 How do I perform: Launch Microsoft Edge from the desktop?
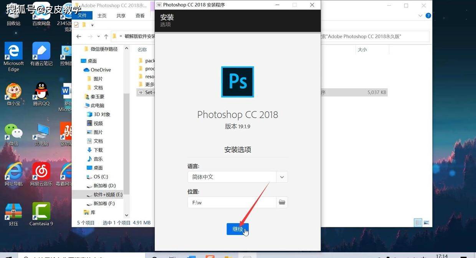coord(13,57)
